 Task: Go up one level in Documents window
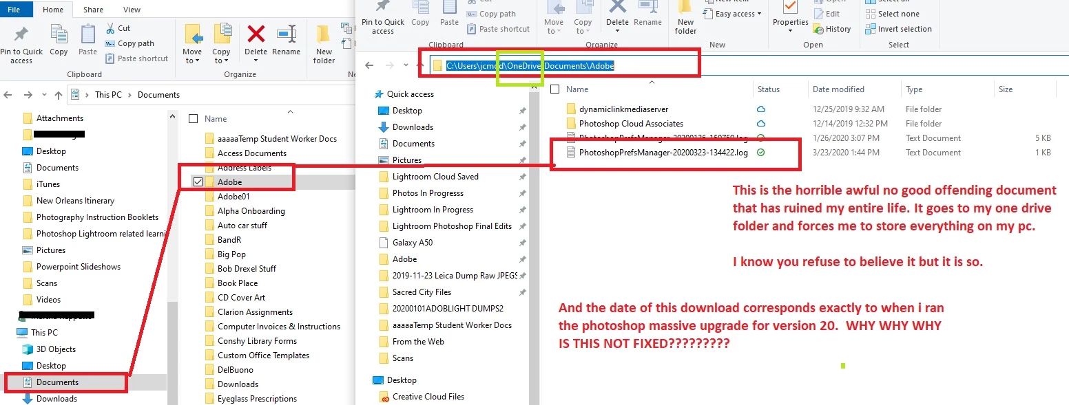point(59,95)
